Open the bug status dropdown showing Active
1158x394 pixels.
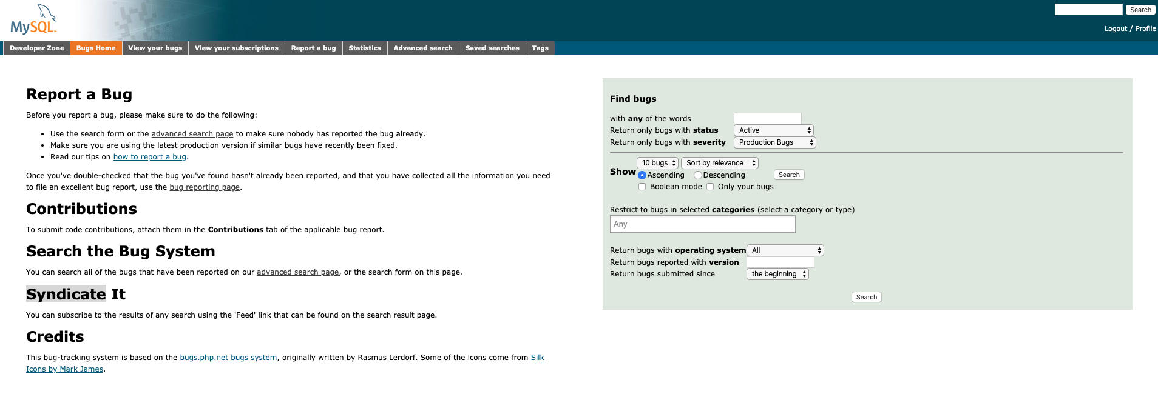[773, 130]
